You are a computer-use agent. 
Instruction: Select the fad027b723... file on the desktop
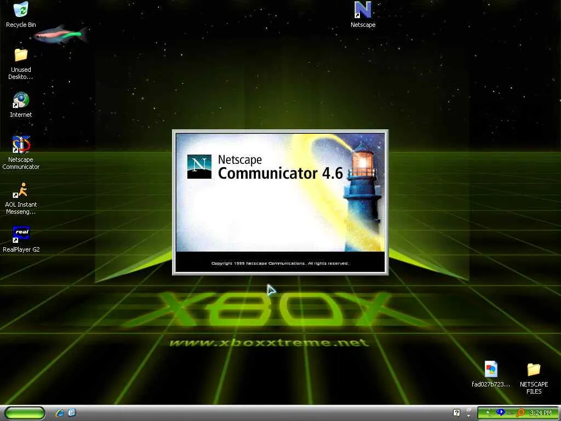pos(491,374)
